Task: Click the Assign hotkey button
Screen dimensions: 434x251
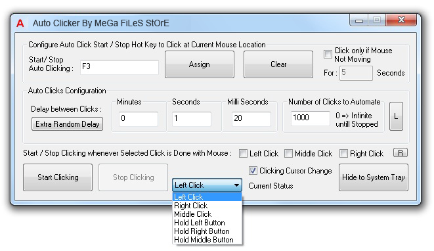Action: click(200, 64)
